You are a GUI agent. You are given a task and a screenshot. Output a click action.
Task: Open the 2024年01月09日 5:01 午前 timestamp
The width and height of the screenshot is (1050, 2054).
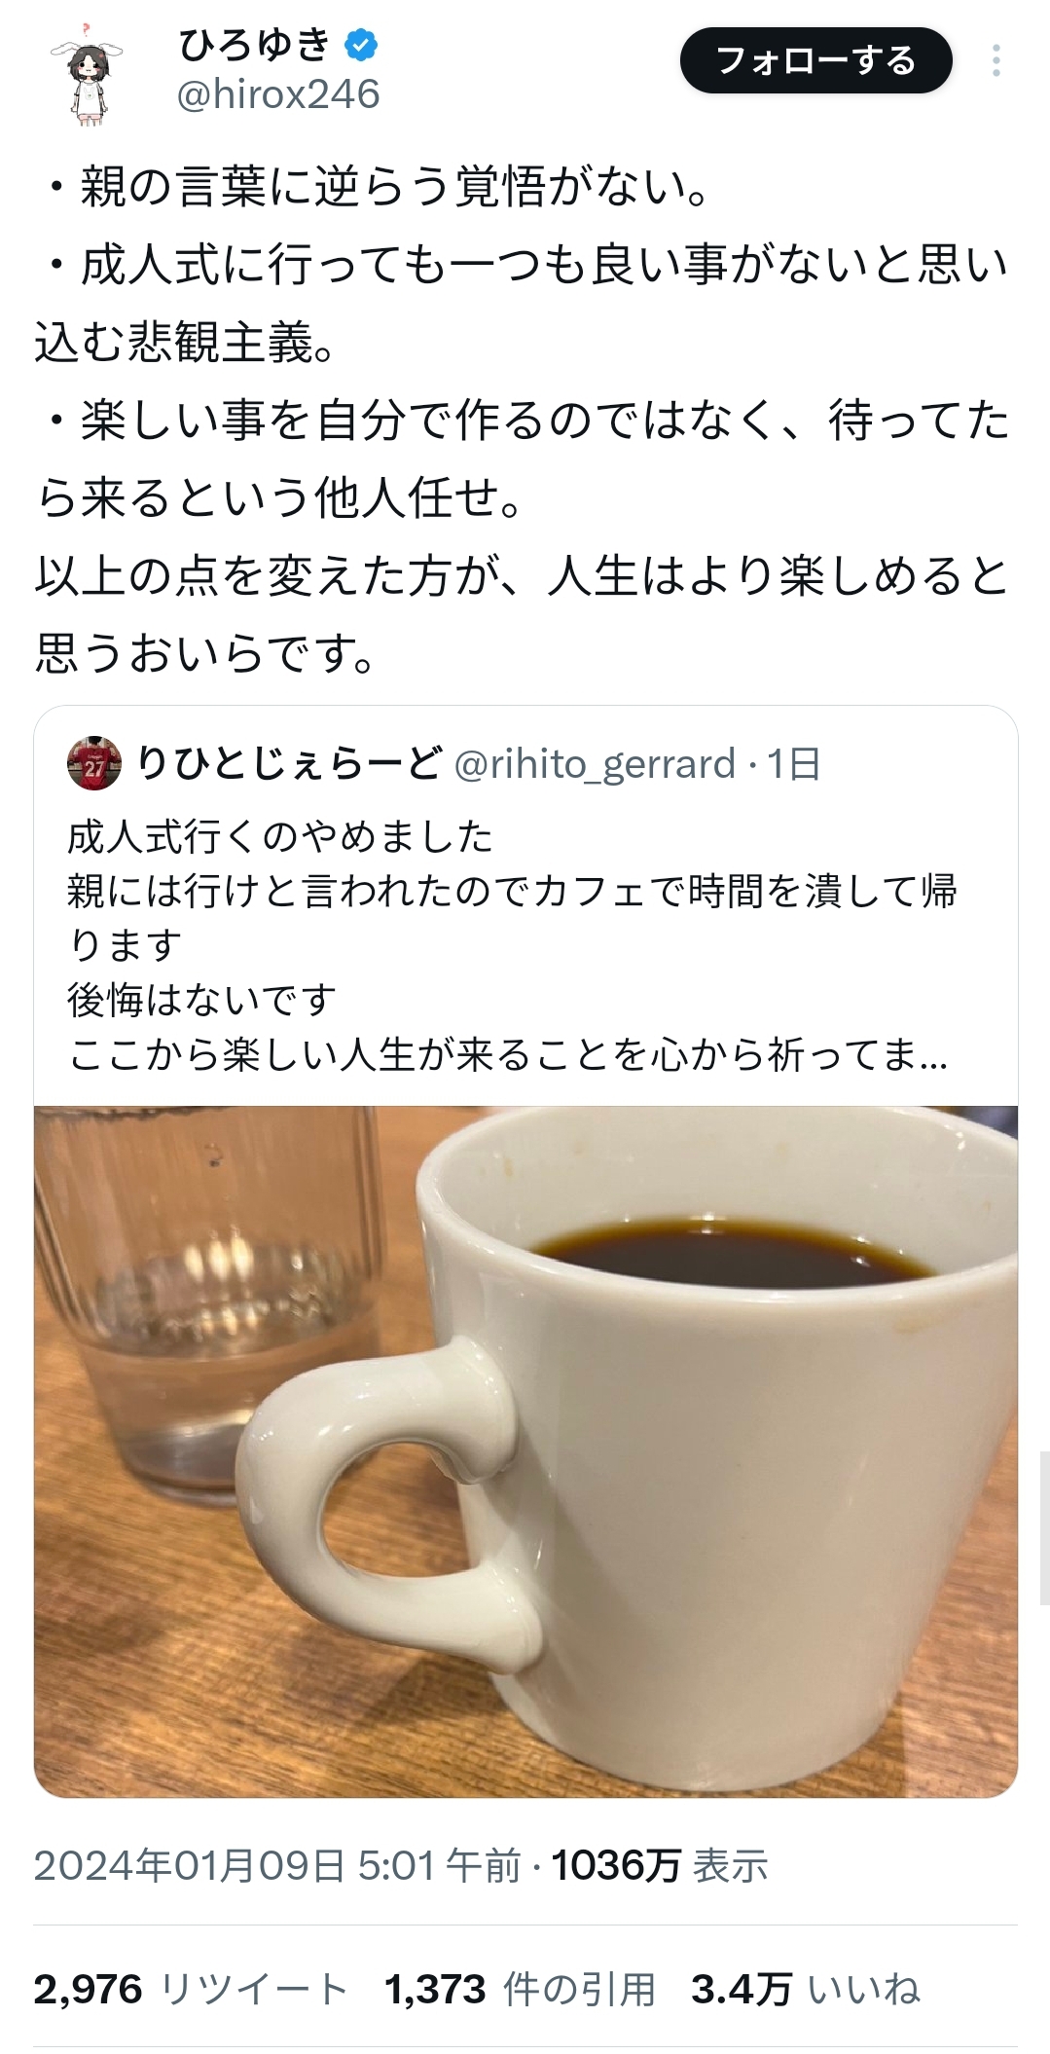(277, 1866)
